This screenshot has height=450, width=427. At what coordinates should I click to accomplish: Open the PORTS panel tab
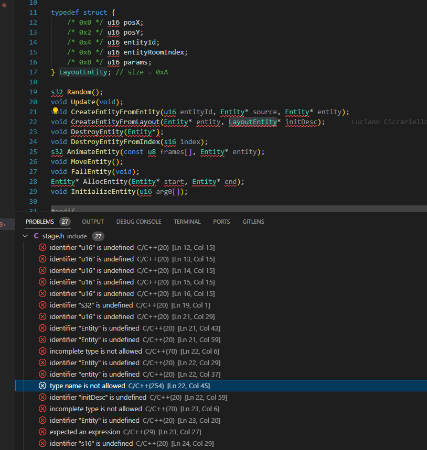tap(221, 222)
